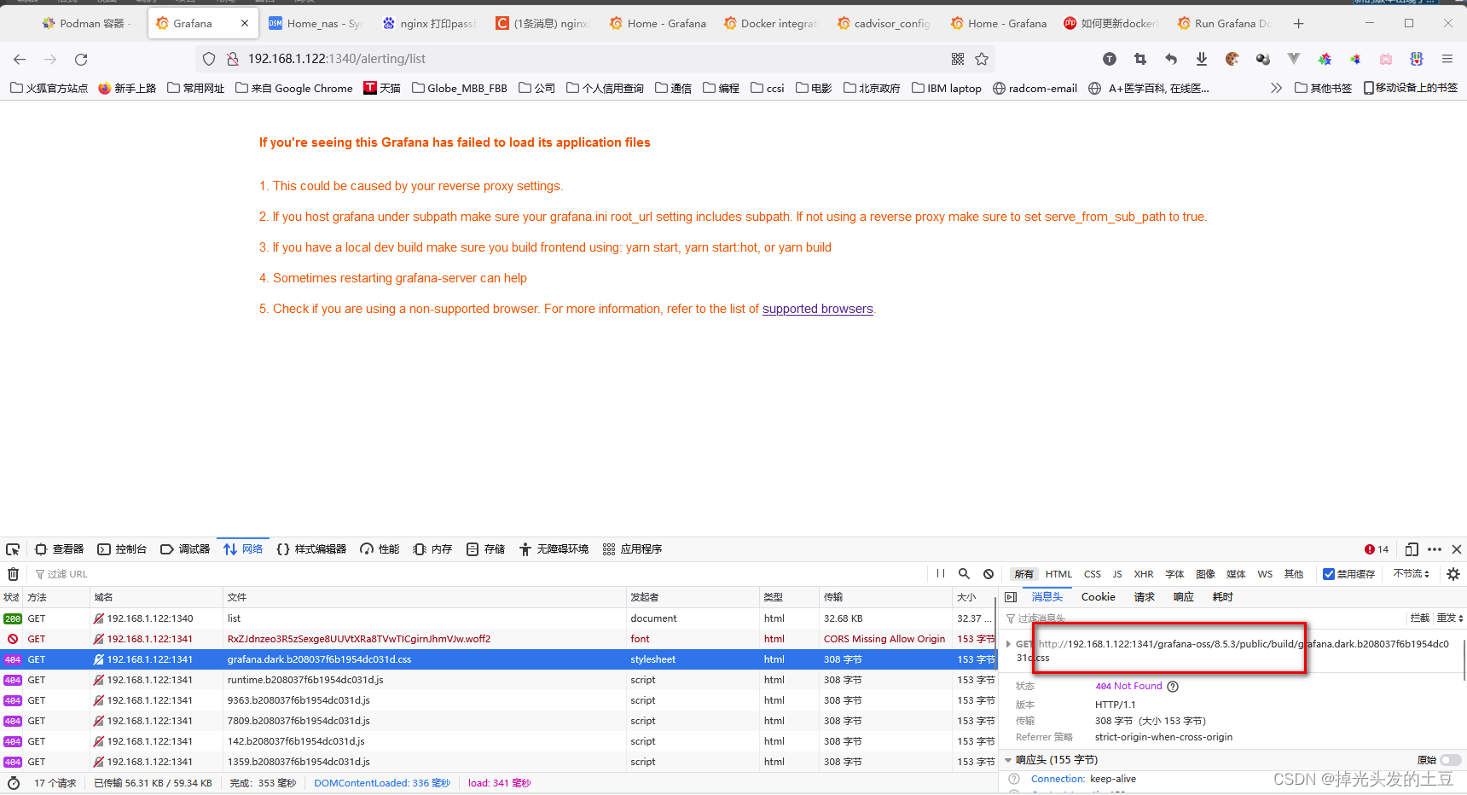This screenshot has width=1467, height=795.
Task: Reload the current Grafana page
Action: pyautogui.click(x=81, y=59)
